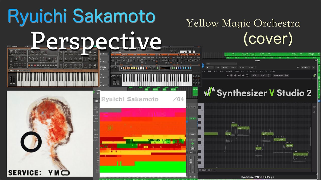Screen dimensions: 321x180
Task: Open the その他 menu in Synthesizer V
Action: [272, 71]
